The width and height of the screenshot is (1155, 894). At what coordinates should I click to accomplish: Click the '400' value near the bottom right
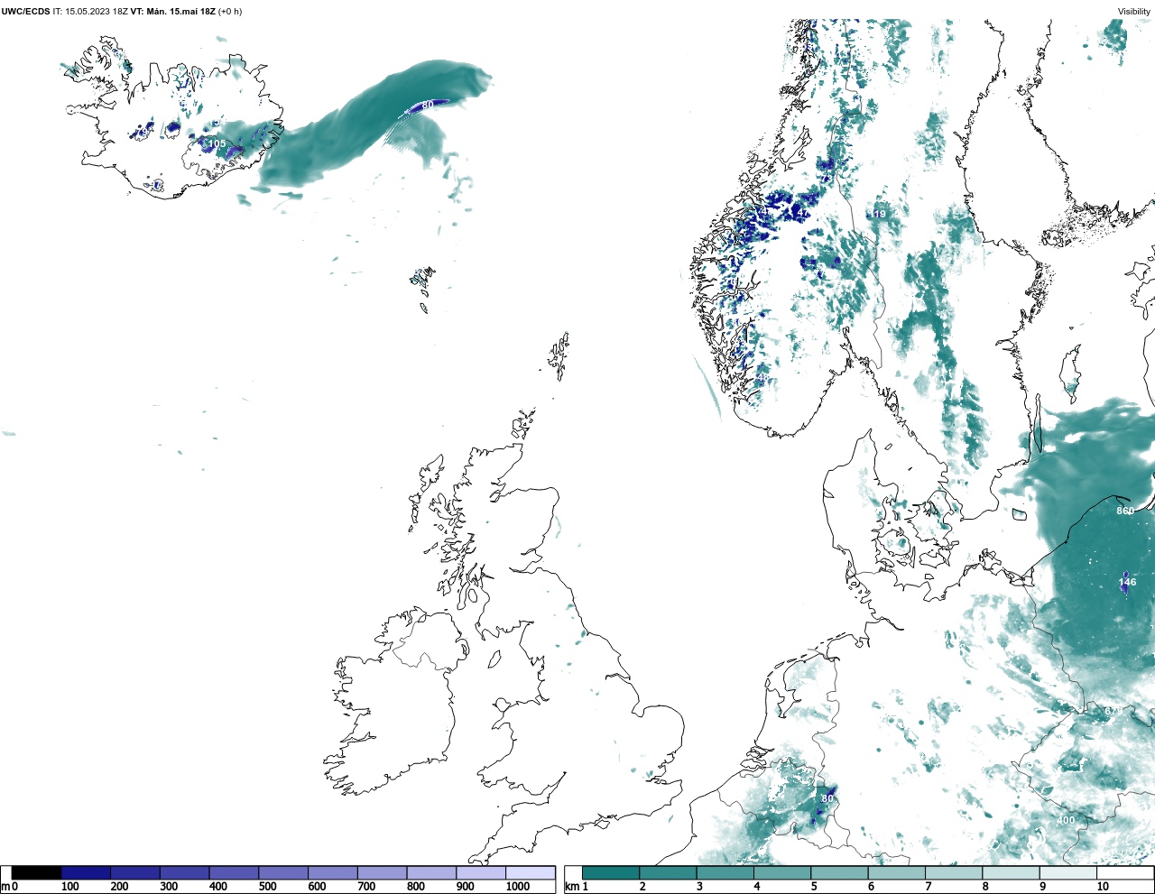1066,820
